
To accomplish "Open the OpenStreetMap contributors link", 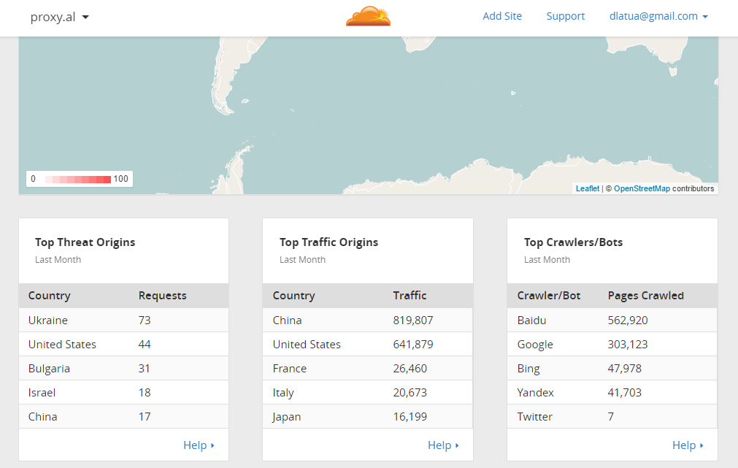I will pos(642,188).
